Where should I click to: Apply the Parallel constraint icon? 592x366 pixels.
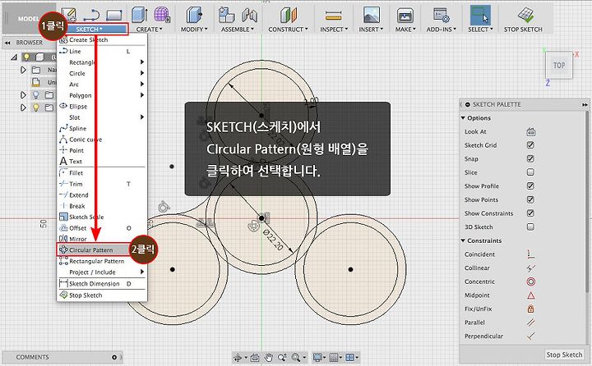coord(530,323)
